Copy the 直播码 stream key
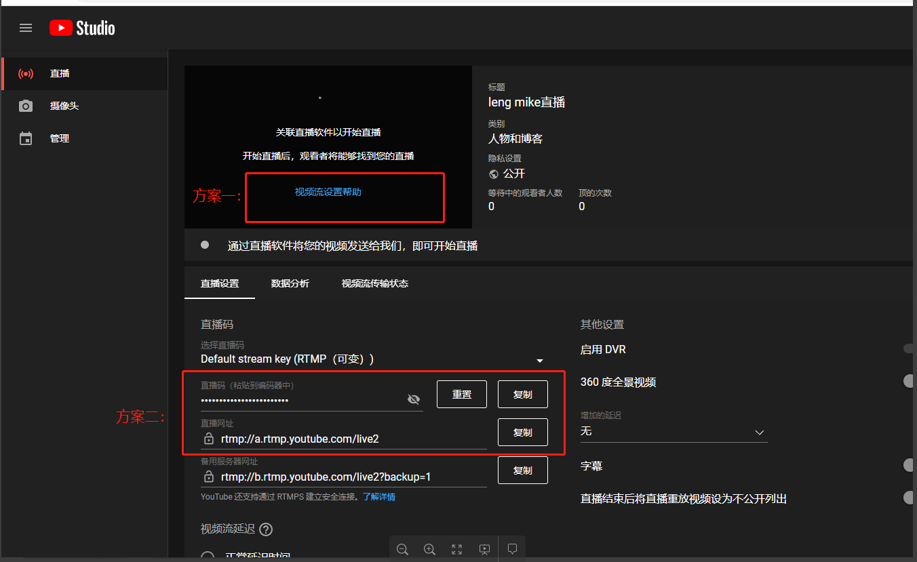Screen dimensions: 917x562 [x=523, y=395]
